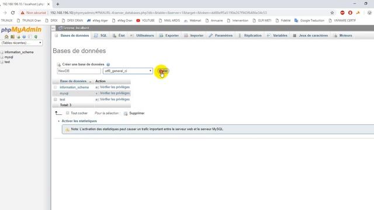Screen dimensions: 374x210
Task: Open the Google Traduction bookmark
Action: click(309, 20)
